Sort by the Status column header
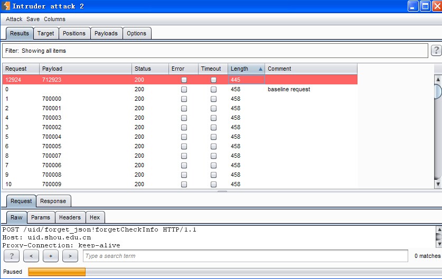The image size is (442, 279). pyautogui.click(x=151, y=69)
